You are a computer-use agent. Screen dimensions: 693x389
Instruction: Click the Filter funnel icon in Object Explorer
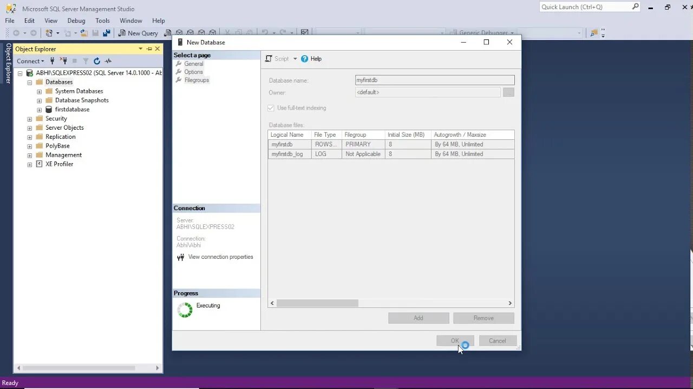86,61
